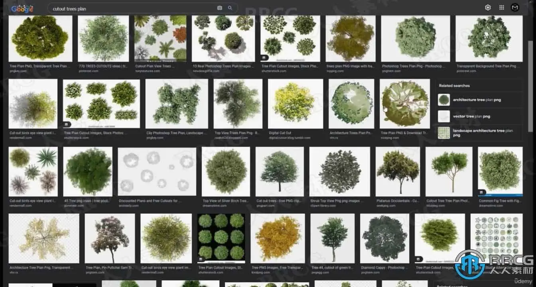Open the 'trees plan PNG image' toppng thumbnail

351,39
